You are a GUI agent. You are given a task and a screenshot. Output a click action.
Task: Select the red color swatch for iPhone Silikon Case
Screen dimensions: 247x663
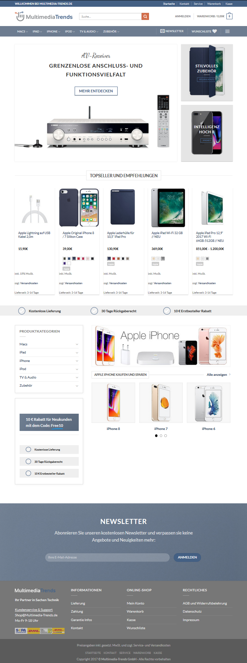pyautogui.click(x=78, y=259)
